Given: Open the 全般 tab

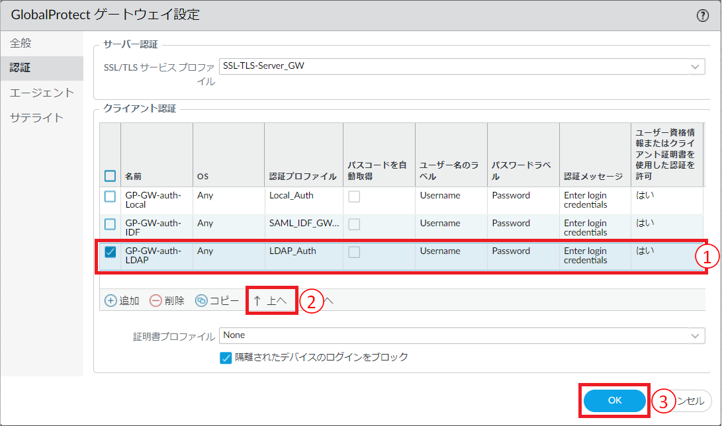Looking at the screenshot, I should (21, 44).
